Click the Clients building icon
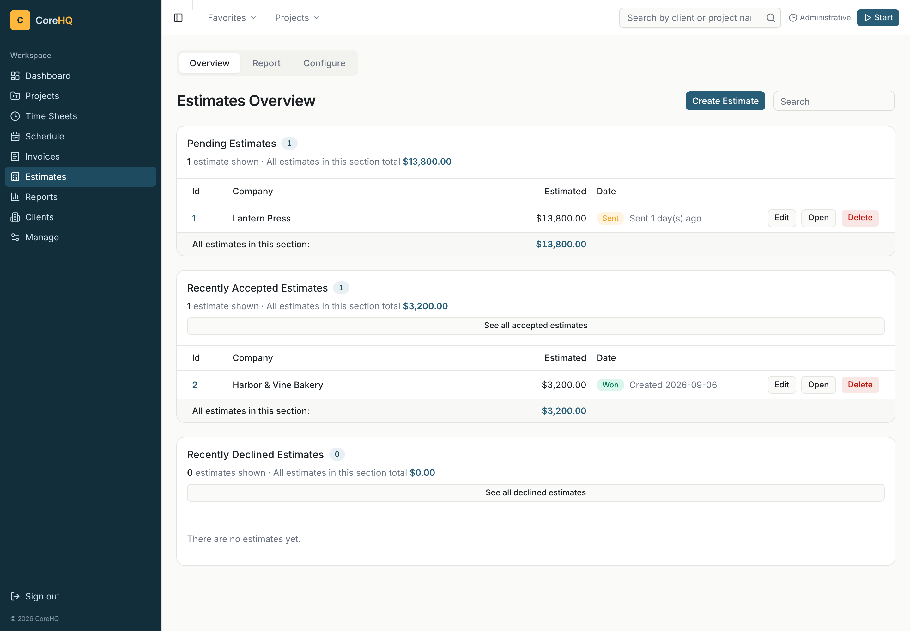 click(x=15, y=217)
